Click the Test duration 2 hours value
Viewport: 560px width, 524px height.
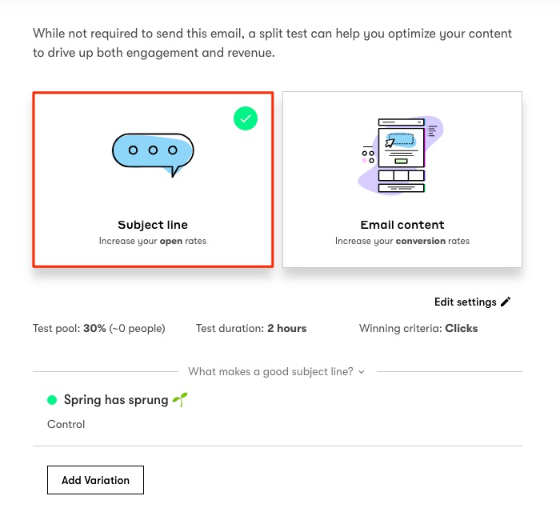[x=286, y=328]
